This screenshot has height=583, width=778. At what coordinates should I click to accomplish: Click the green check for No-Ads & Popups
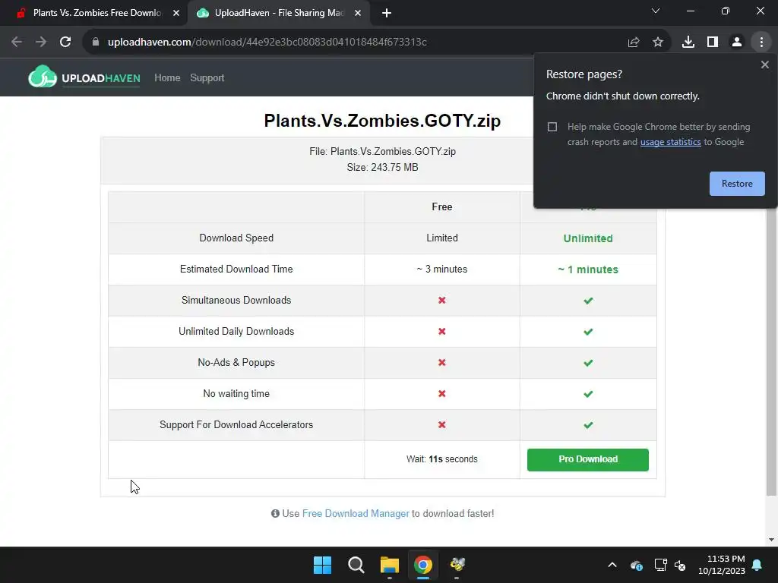[588, 363]
